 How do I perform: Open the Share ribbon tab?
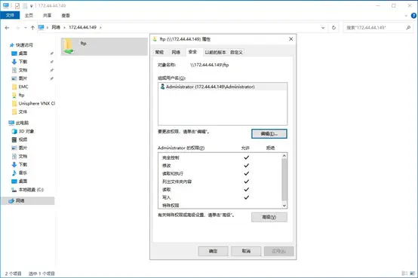[48, 15]
